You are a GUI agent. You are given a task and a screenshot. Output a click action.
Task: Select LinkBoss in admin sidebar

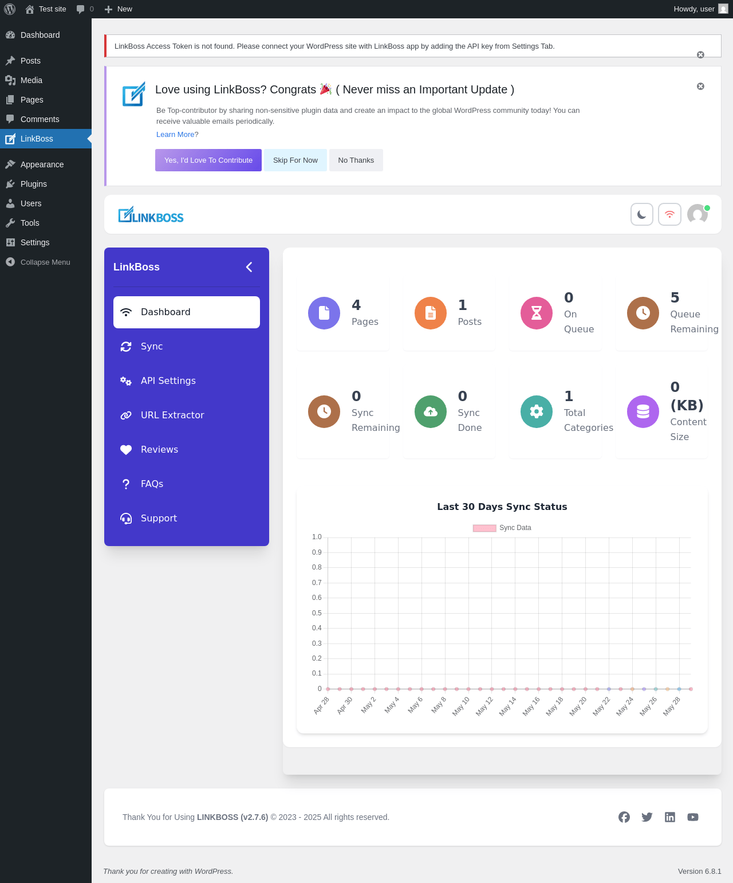click(x=46, y=139)
